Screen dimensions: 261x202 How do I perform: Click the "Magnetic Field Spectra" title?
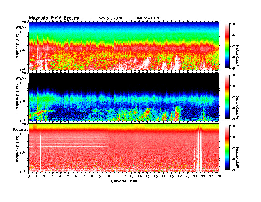point(54,18)
